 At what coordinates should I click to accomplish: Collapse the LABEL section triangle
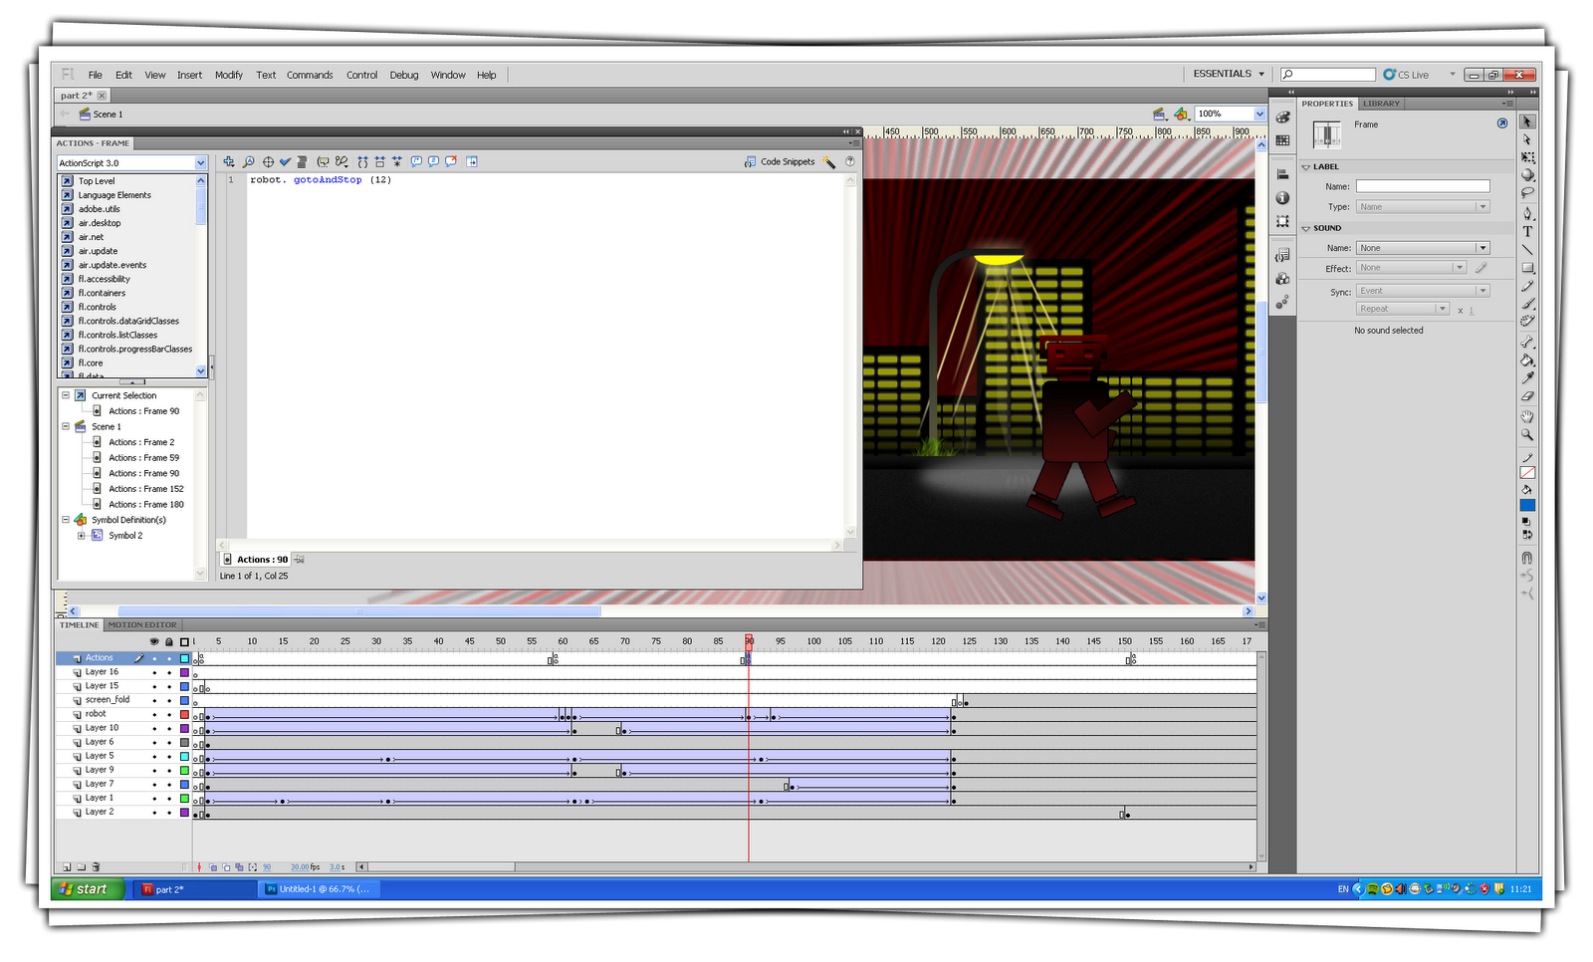(1306, 167)
